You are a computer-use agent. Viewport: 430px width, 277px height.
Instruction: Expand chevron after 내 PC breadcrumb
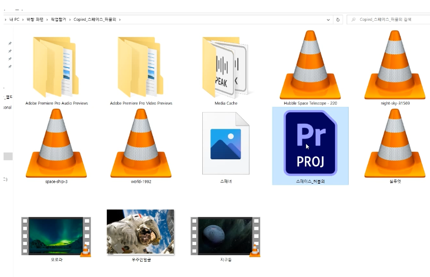pos(23,20)
